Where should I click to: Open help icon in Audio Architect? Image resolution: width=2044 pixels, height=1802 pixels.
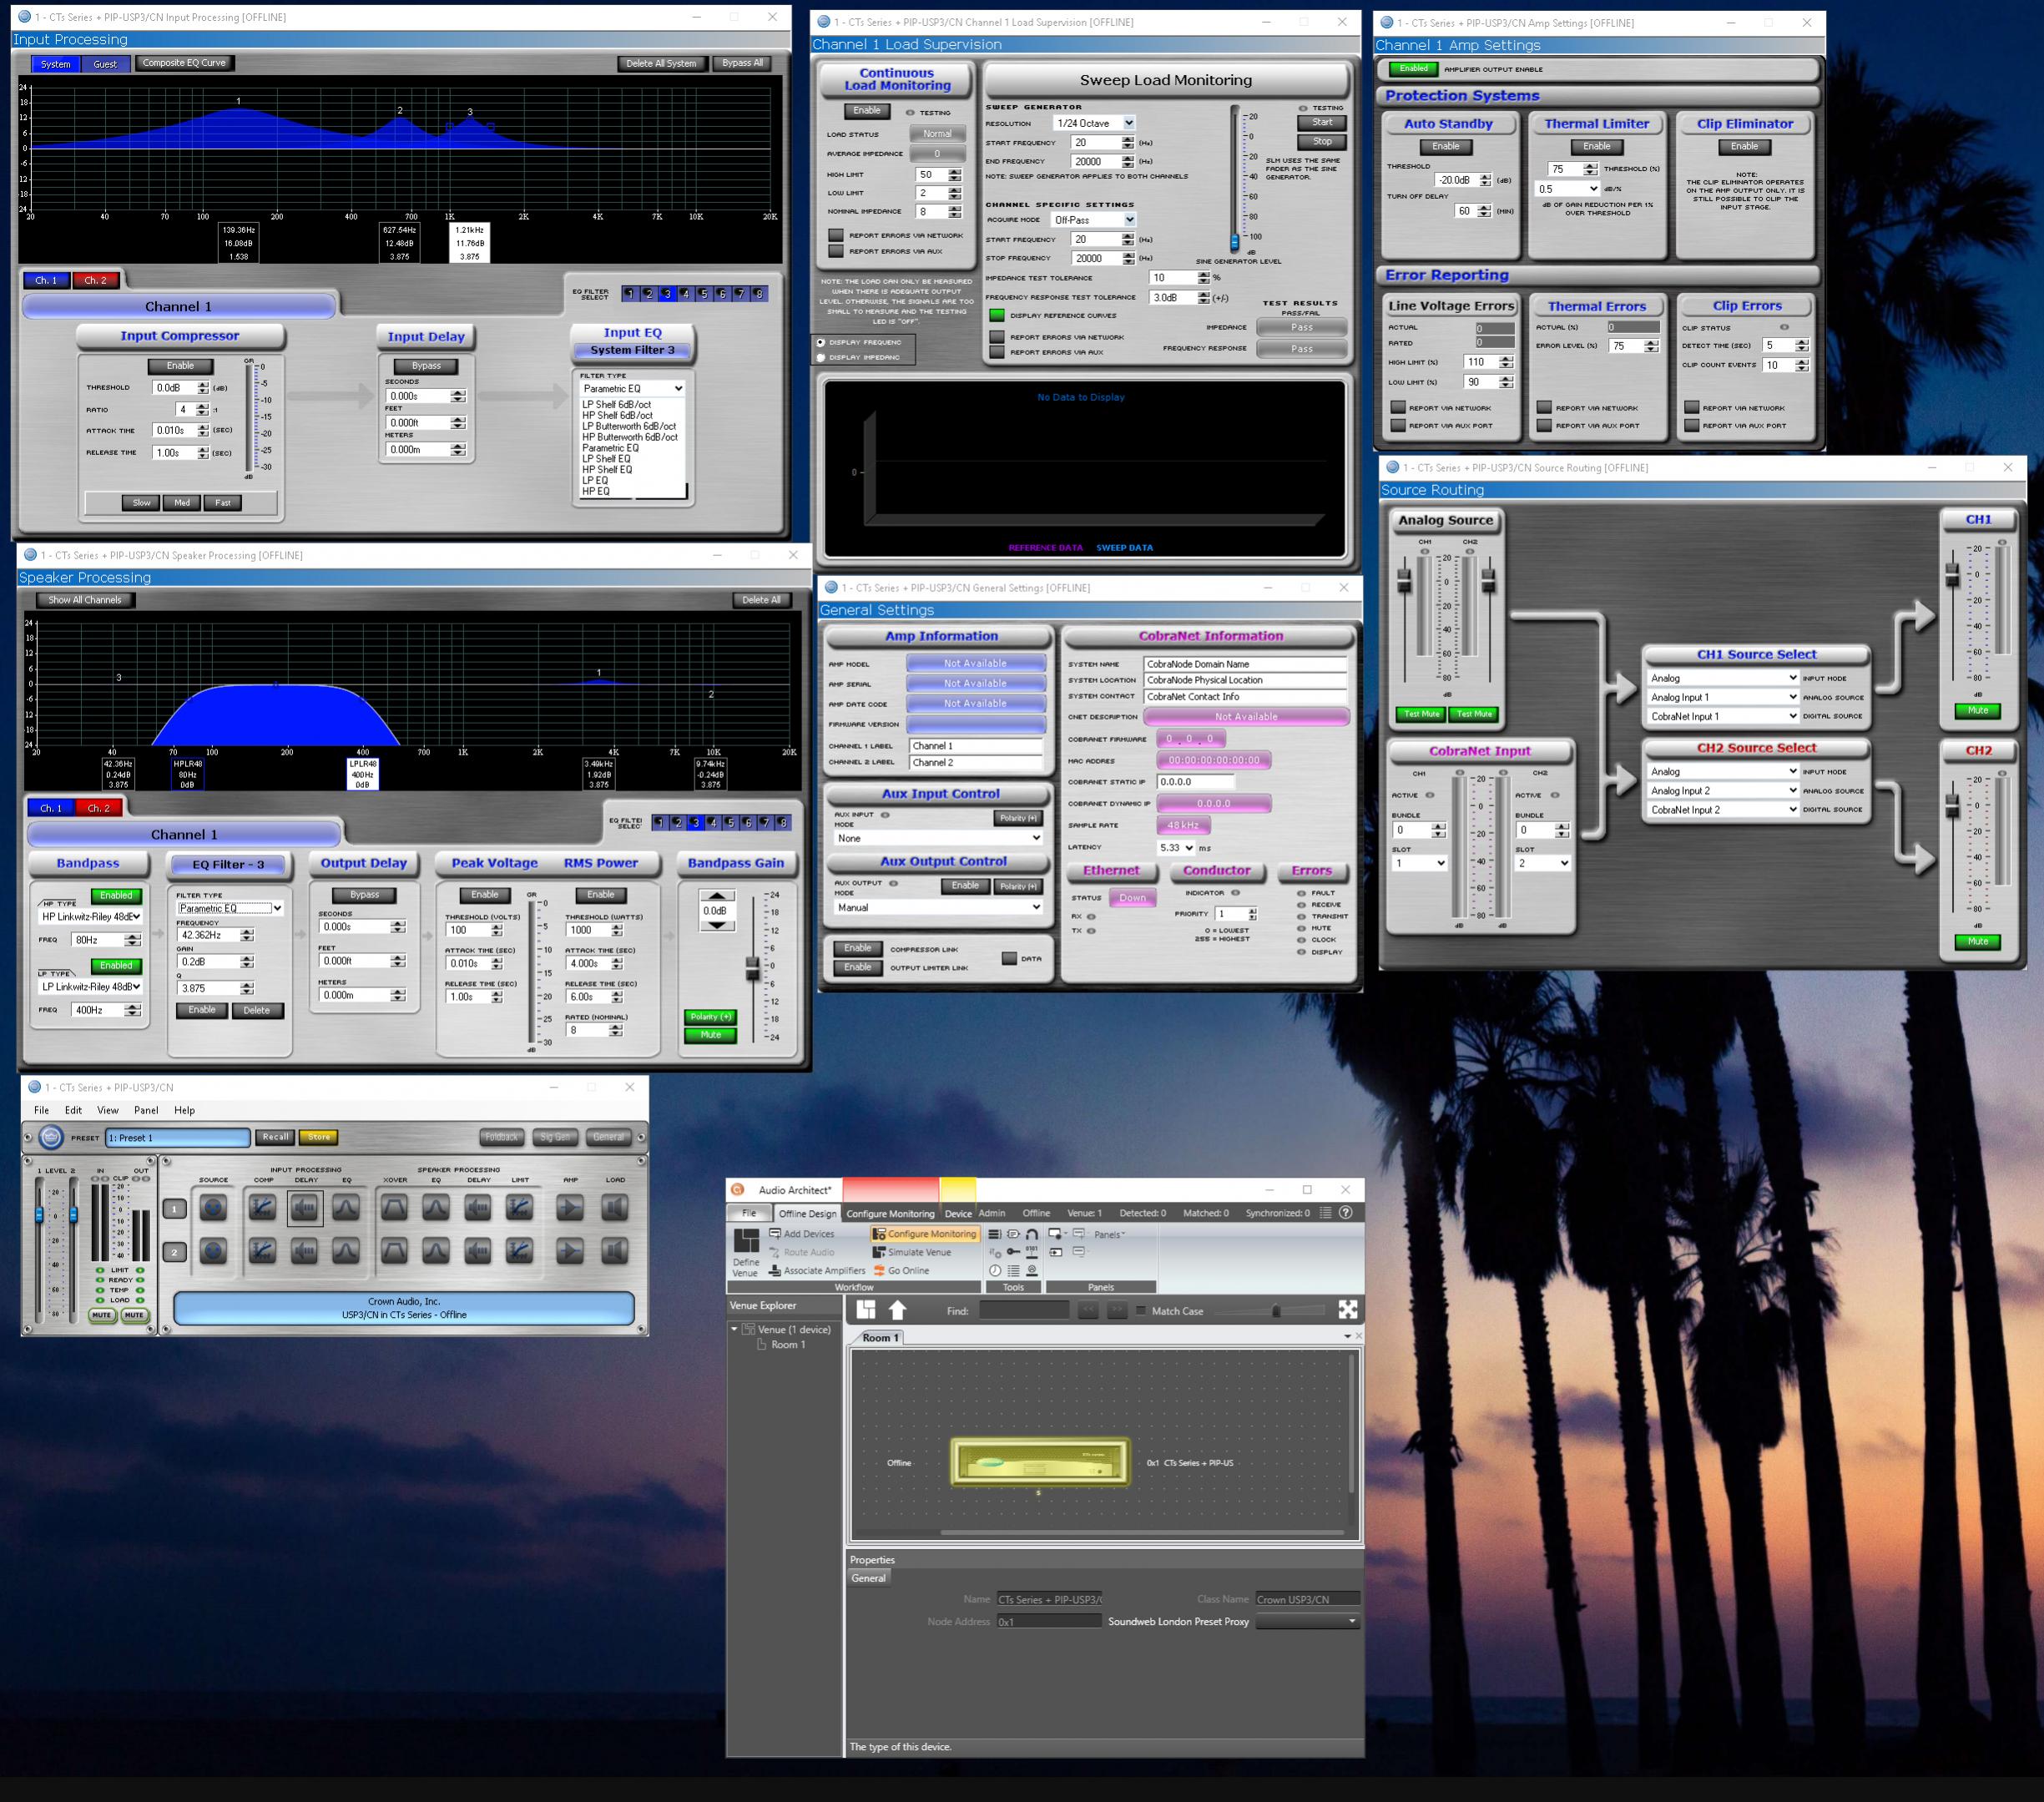pos(1346,1213)
